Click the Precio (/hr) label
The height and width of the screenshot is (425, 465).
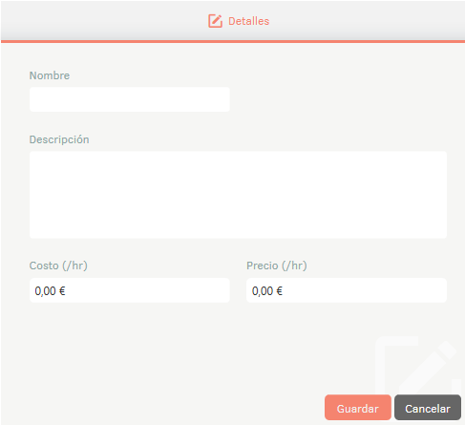point(277,266)
